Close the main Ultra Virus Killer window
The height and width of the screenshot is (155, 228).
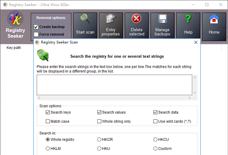click(220, 5)
